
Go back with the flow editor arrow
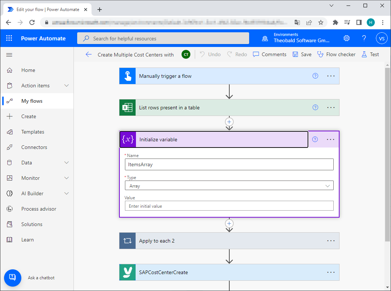(x=89, y=55)
